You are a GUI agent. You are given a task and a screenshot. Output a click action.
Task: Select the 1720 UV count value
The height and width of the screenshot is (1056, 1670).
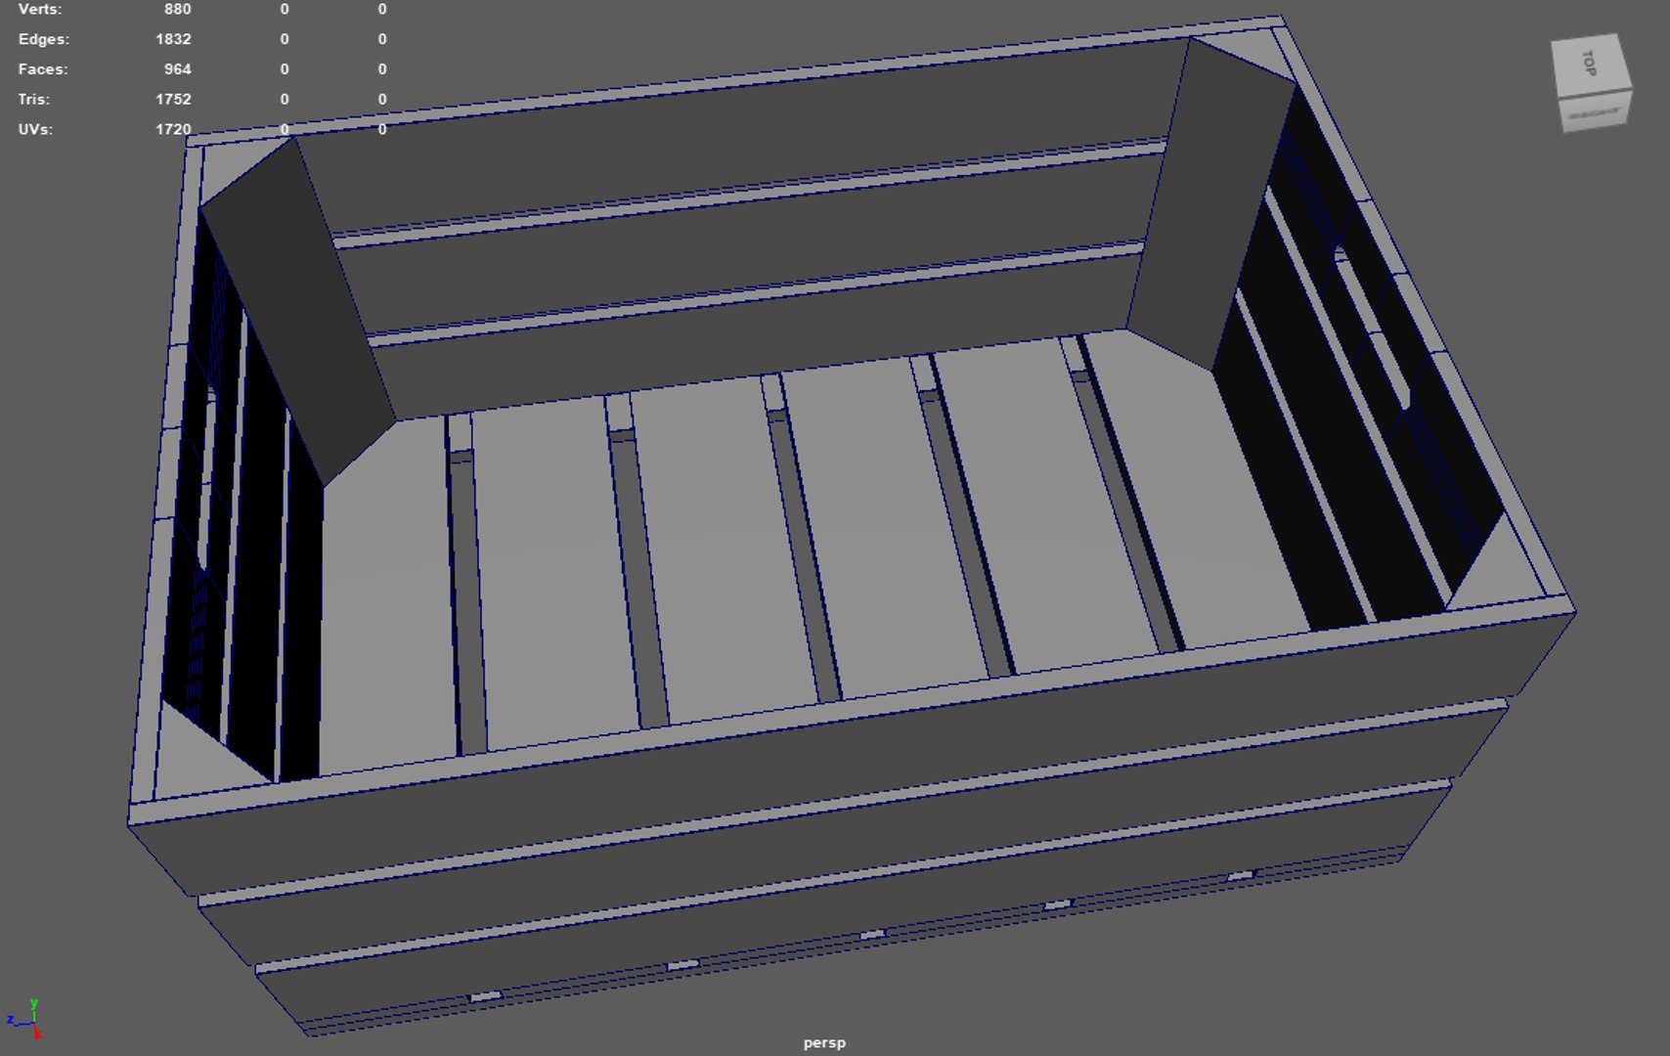pyautogui.click(x=173, y=129)
